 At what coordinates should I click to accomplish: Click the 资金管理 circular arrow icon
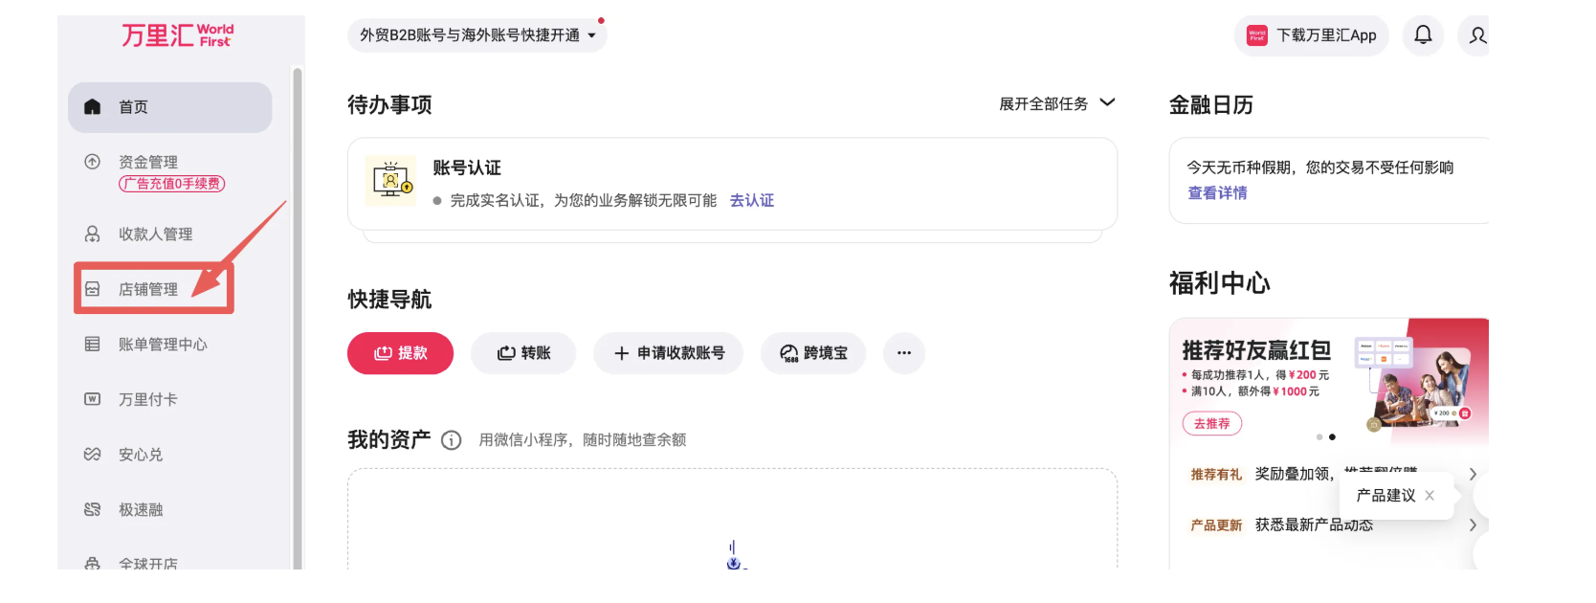(92, 162)
